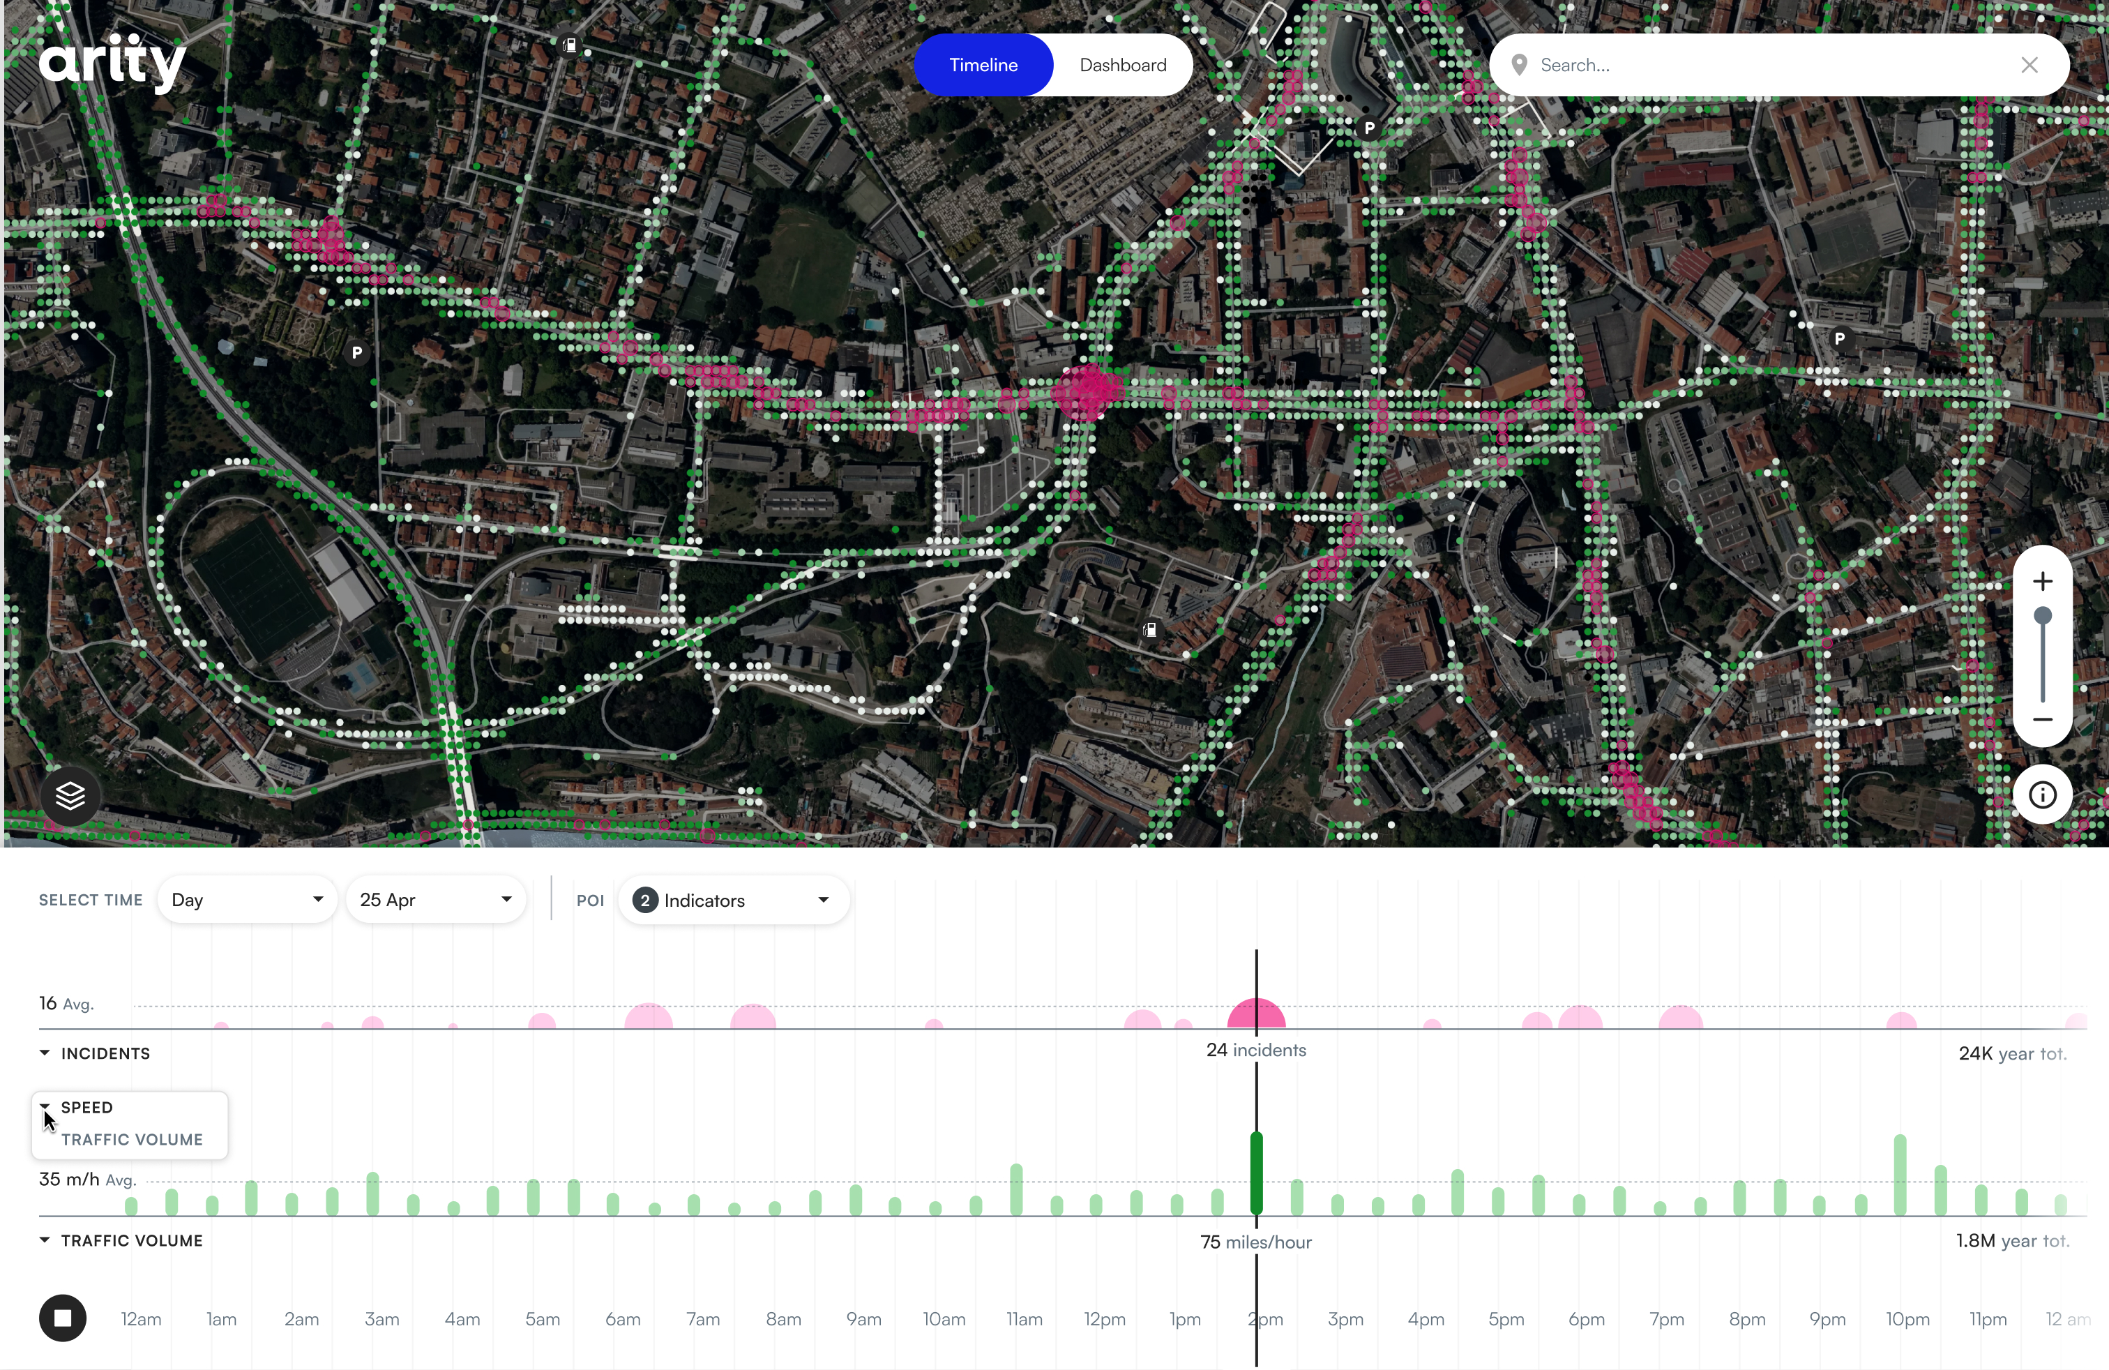Screen dimensions: 2109x1370
Task: Open the POI Indicators dropdown
Action: click(x=734, y=899)
